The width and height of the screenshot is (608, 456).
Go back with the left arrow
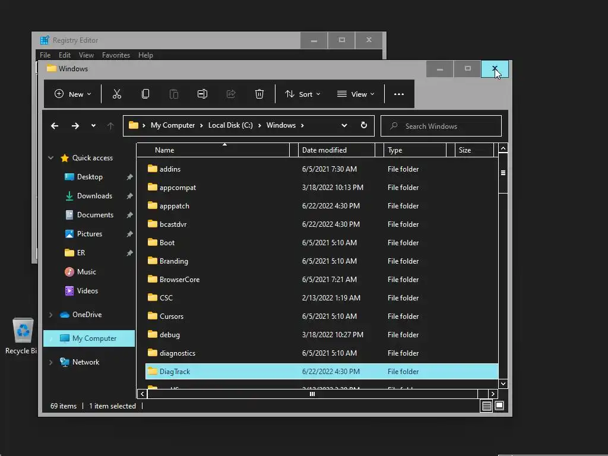[x=55, y=126]
